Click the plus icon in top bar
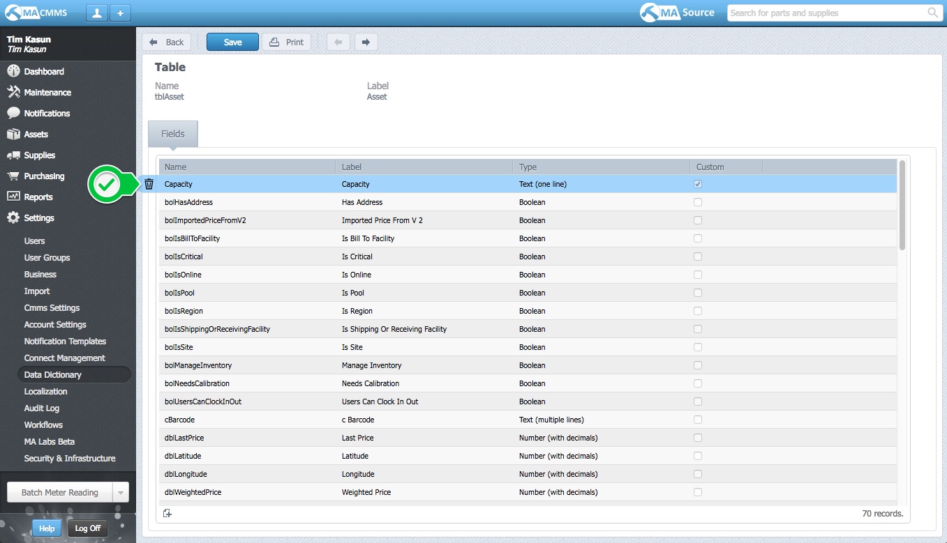This screenshot has width=947, height=543. pyautogui.click(x=120, y=13)
